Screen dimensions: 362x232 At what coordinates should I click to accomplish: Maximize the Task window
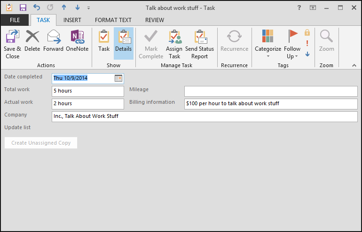[340, 8]
